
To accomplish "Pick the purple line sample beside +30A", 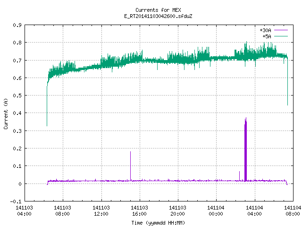I will click(281, 30).
